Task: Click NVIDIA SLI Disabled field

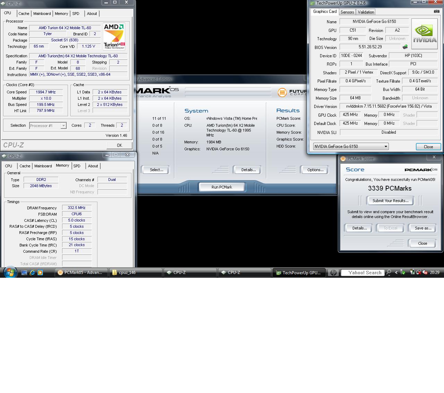Action: tap(389, 132)
